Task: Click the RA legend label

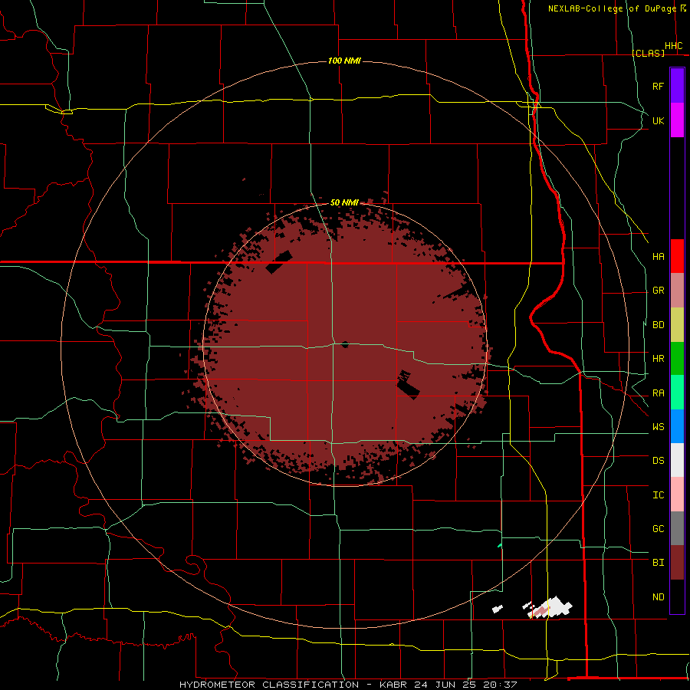Action: [x=659, y=393]
